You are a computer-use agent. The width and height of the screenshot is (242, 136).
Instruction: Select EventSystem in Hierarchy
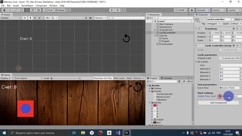click(166, 44)
